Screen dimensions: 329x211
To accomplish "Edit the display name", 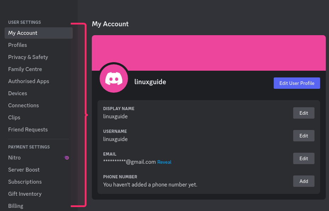I will click(303, 113).
